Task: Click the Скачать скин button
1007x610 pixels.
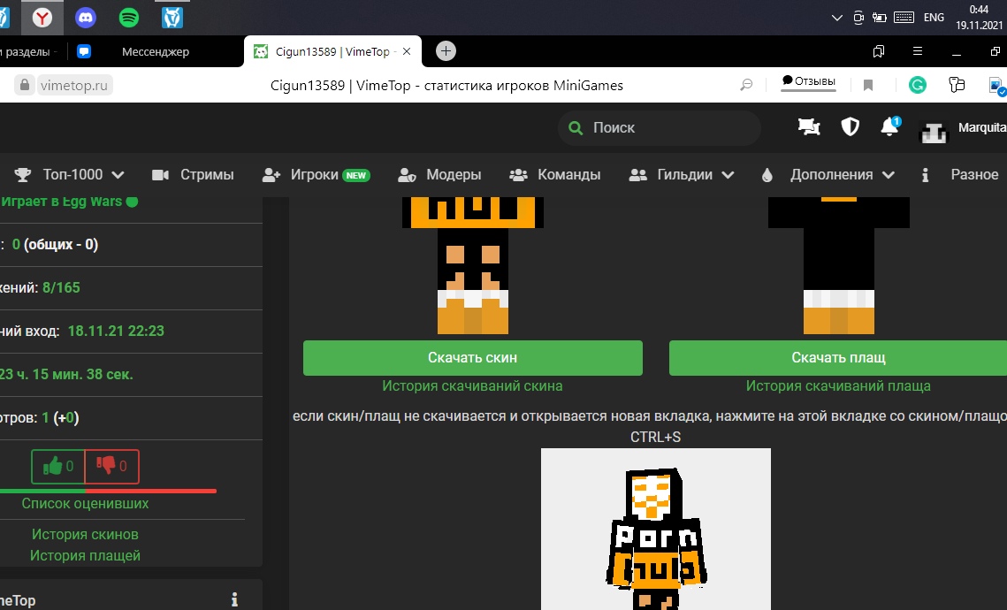Action: click(472, 358)
